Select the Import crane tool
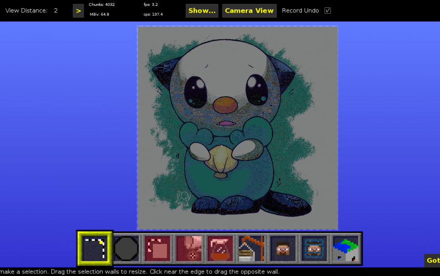 [x=251, y=249]
